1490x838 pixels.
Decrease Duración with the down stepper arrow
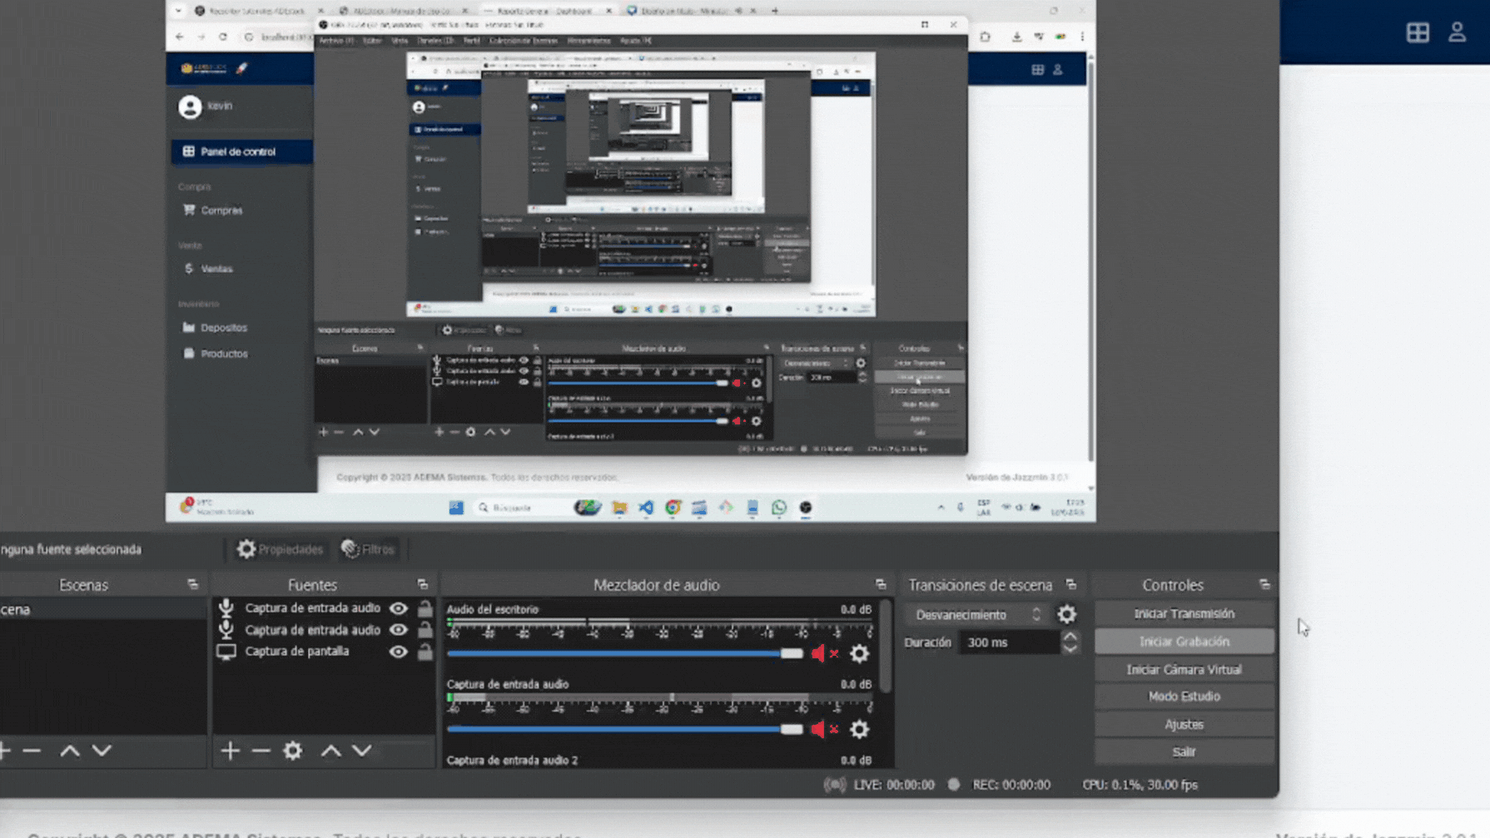(x=1070, y=648)
